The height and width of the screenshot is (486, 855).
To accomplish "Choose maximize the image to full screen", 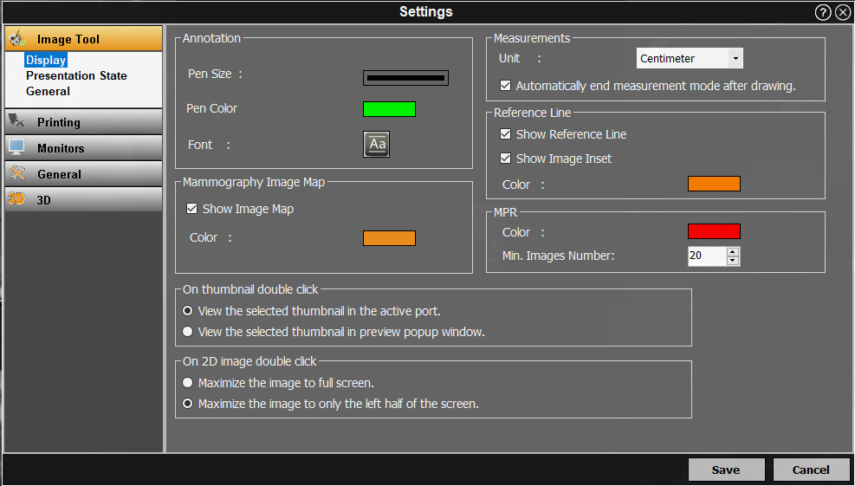I will point(188,382).
